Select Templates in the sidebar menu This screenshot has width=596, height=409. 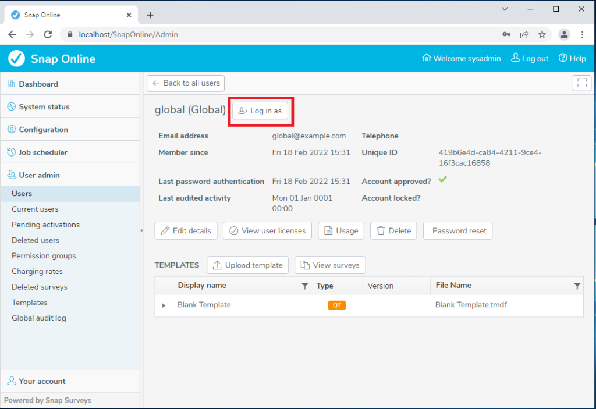29,302
